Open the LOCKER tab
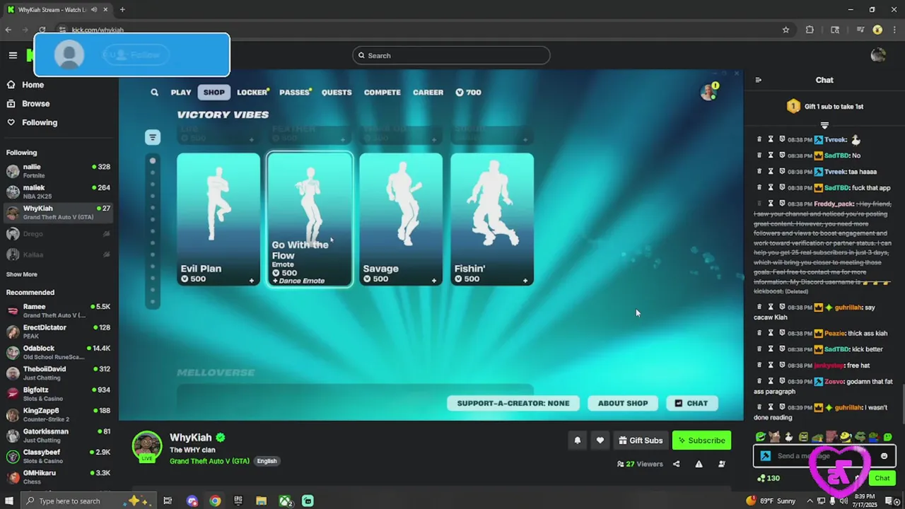This screenshot has width=905, height=509. coord(252,92)
